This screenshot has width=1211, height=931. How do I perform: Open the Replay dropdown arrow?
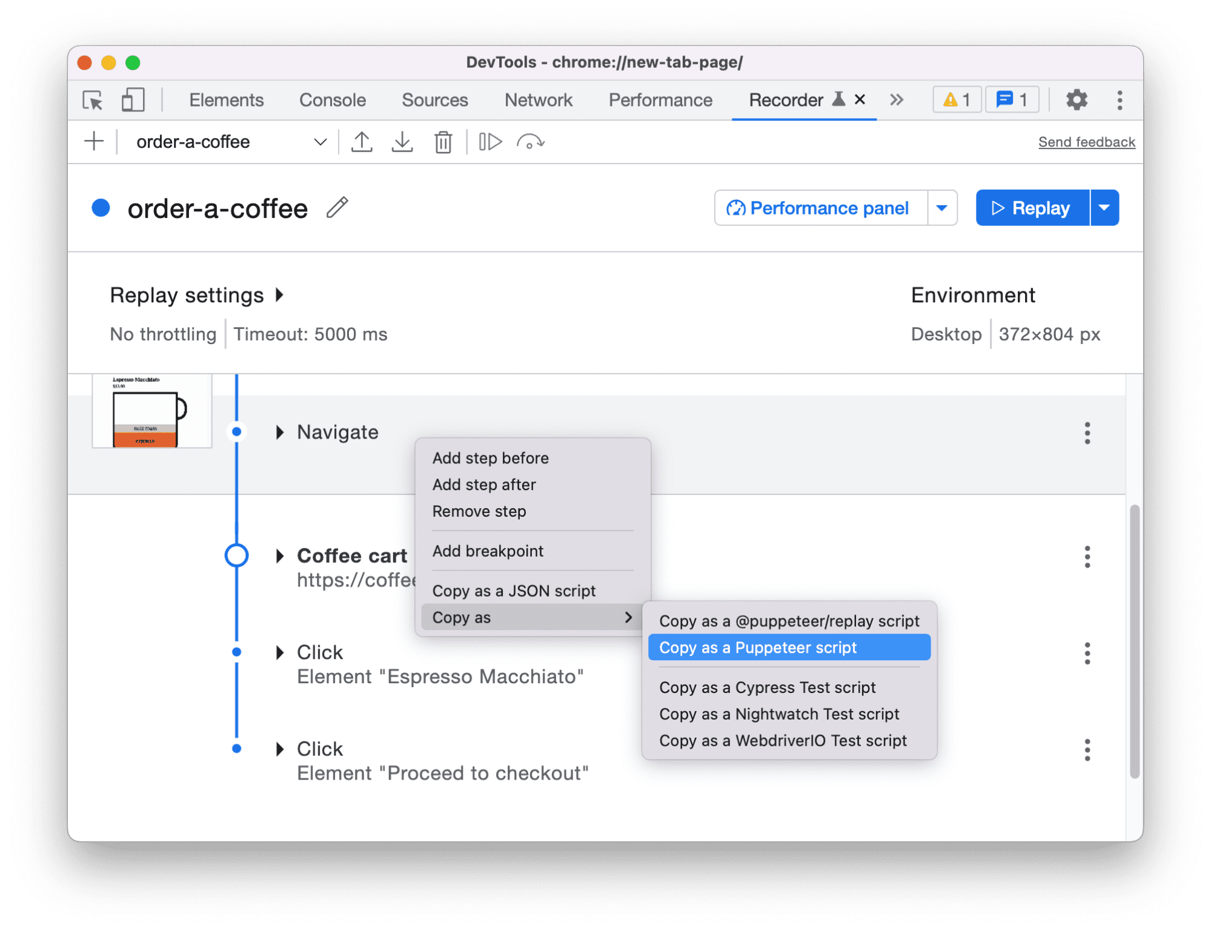click(x=1106, y=207)
